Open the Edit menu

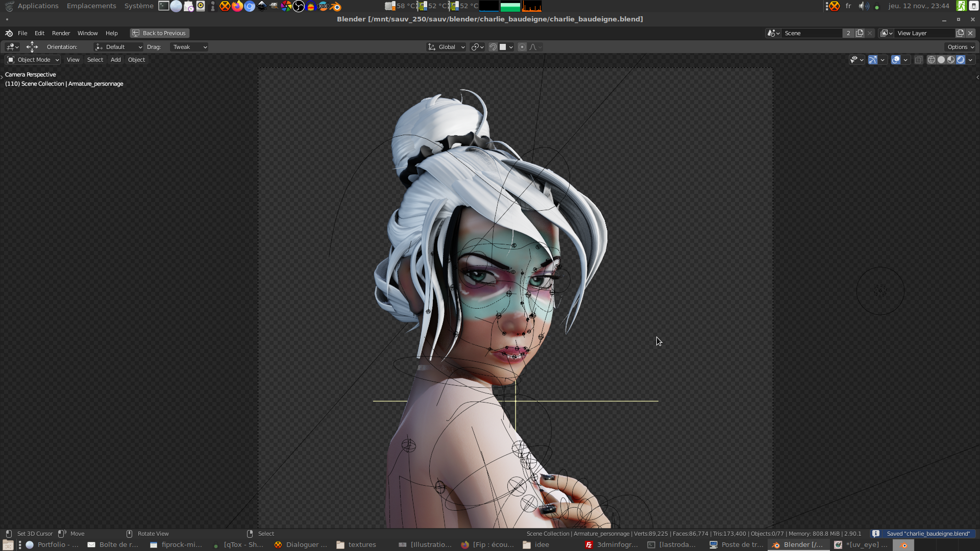coord(39,33)
